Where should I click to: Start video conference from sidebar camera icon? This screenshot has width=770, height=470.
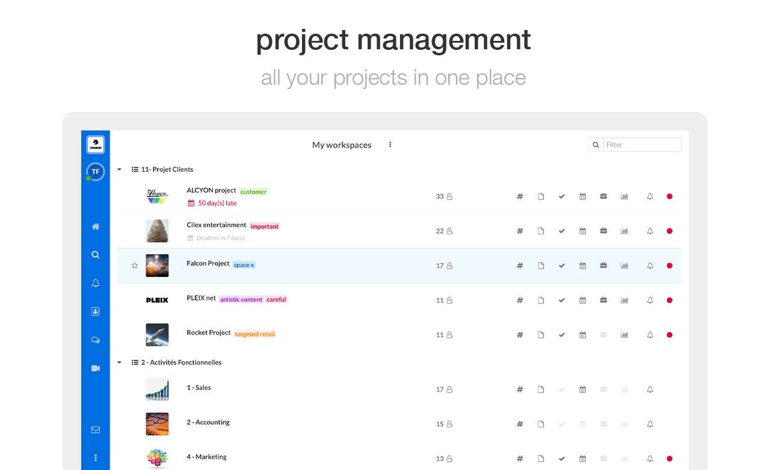point(95,368)
